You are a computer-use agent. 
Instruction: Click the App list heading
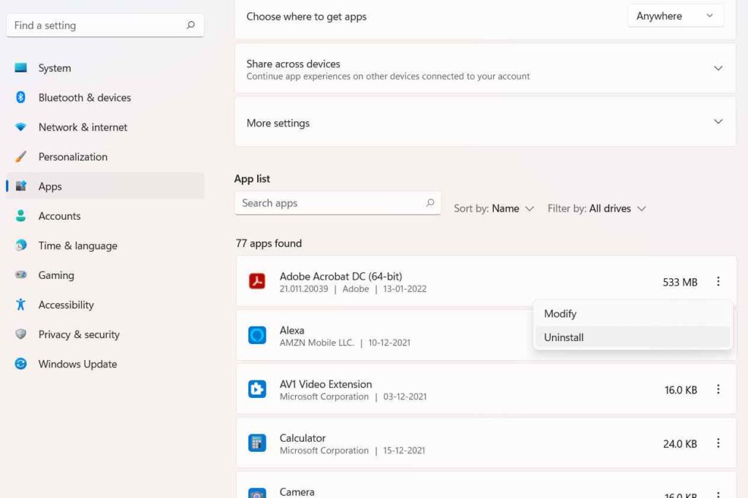(252, 179)
